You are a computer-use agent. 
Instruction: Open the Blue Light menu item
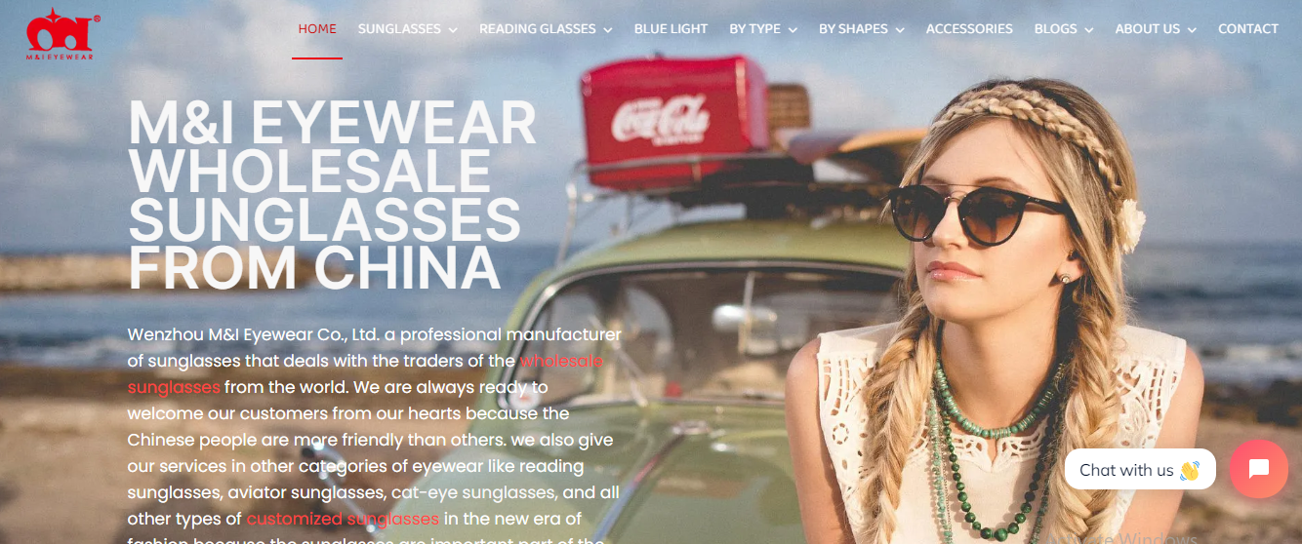pyautogui.click(x=671, y=29)
